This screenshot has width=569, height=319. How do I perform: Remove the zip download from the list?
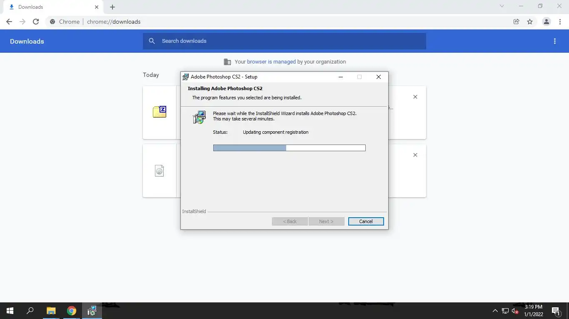tap(415, 97)
